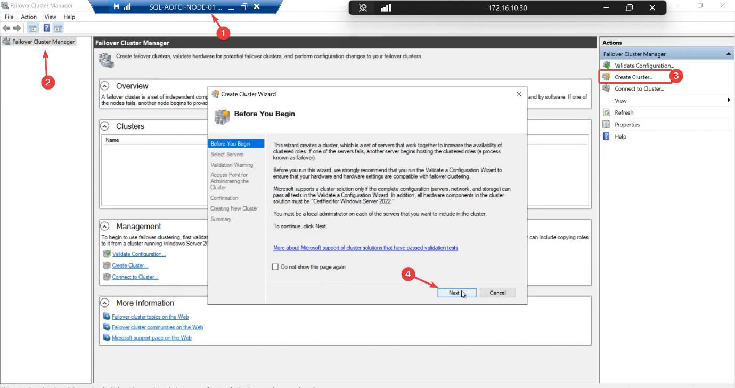Click signal bars icon on SQL-AOFCI-NODE-01 bar
Image resolution: width=735 pixels, height=388 pixels.
[127, 7]
